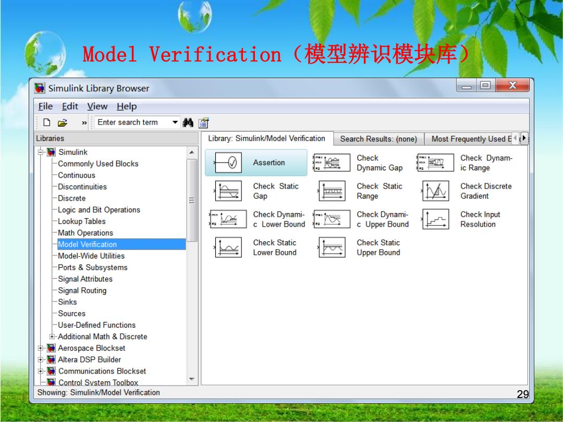Click the Check Input Resolution label
The height and width of the screenshot is (422, 563).
tap(481, 219)
